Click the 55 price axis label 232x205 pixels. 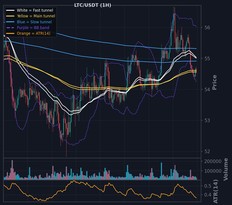(x=207, y=58)
